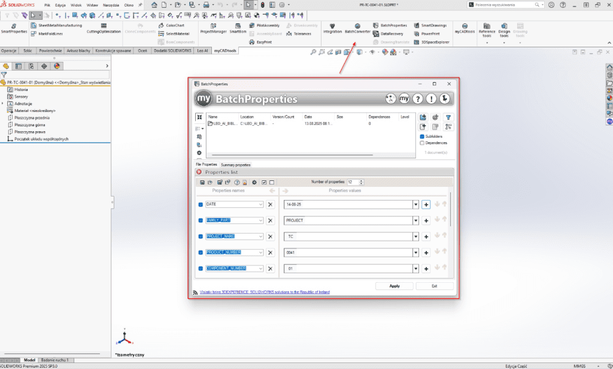Click the exclamation info icon in BatchProperties header
This screenshot has width=613, height=369.
[x=431, y=99]
